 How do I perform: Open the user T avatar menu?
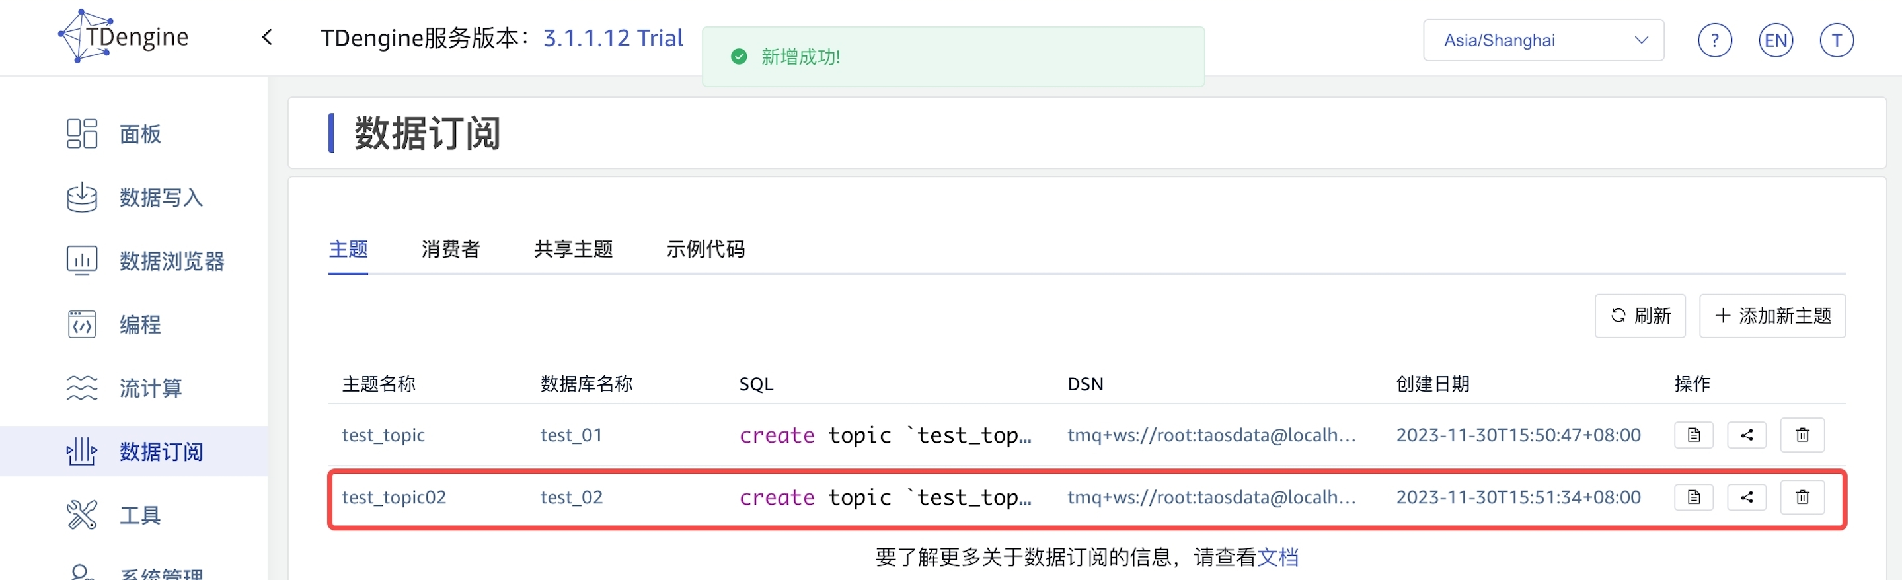pyautogui.click(x=1835, y=40)
